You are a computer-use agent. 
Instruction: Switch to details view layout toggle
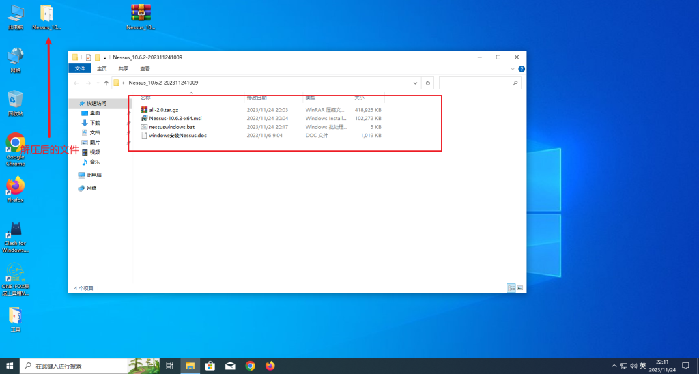(x=511, y=289)
